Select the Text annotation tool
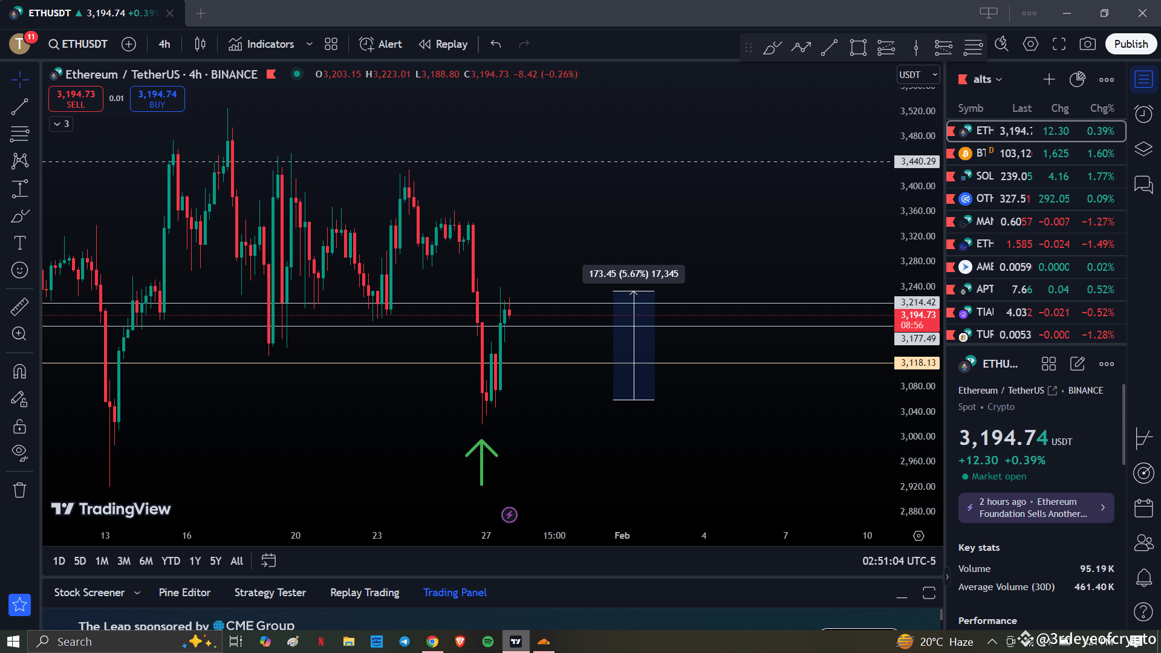This screenshot has height=653, width=1161. pos(20,242)
